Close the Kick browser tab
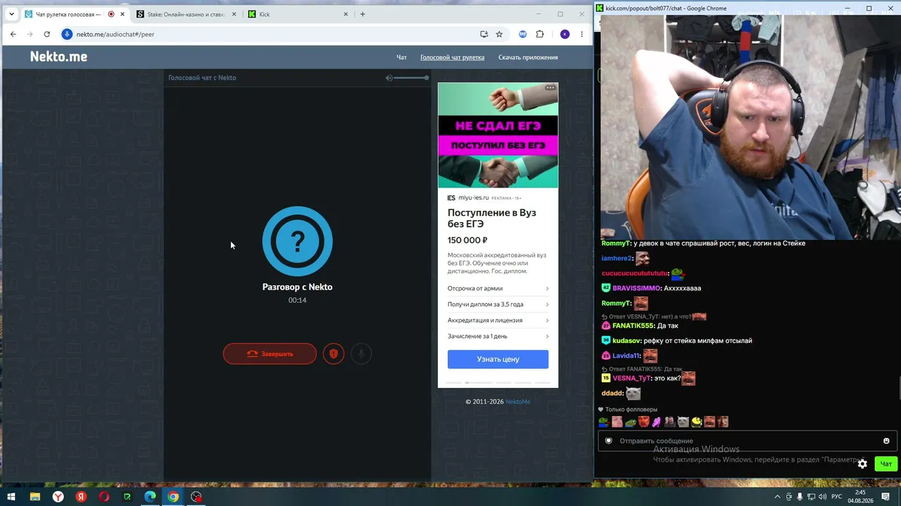Screen dimensions: 901x506 click(x=346, y=14)
